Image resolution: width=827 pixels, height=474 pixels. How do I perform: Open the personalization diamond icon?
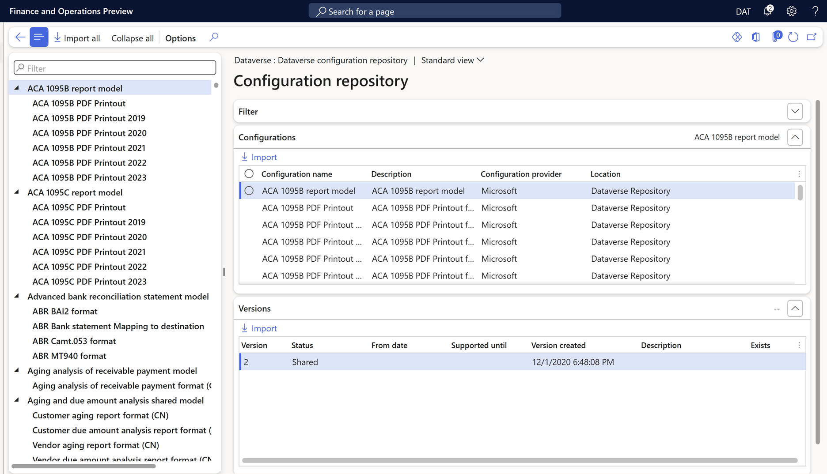click(736, 38)
